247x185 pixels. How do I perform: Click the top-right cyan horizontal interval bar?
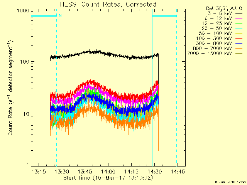(x=164, y=16)
